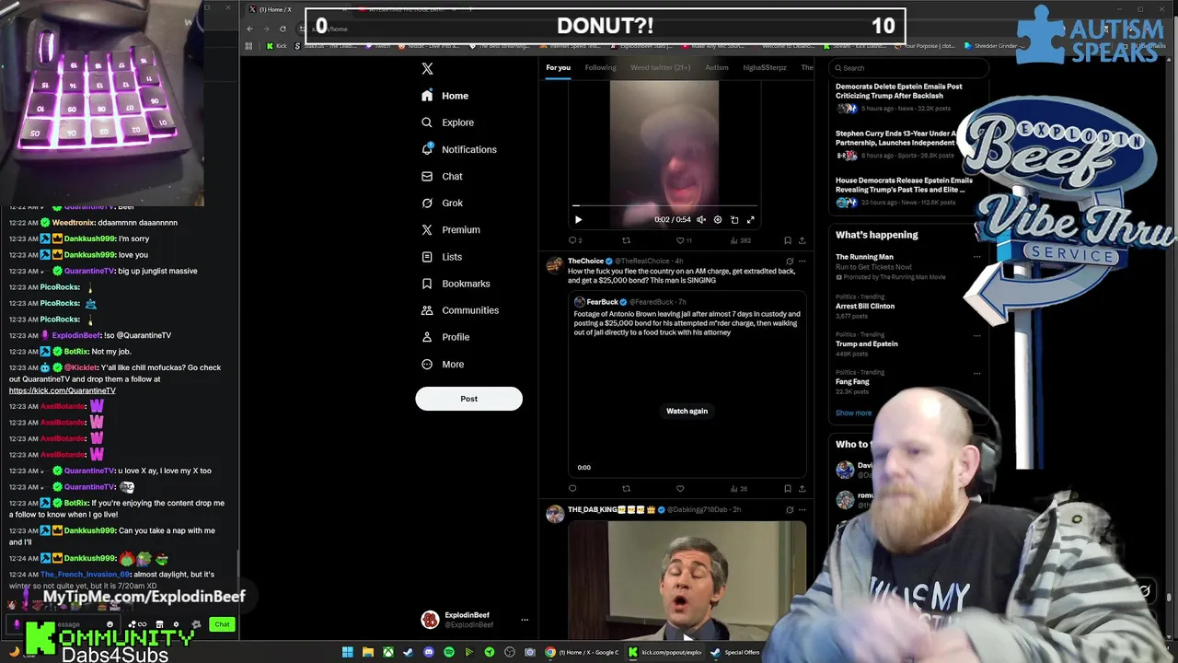Open the X logo home icon

[x=427, y=69]
